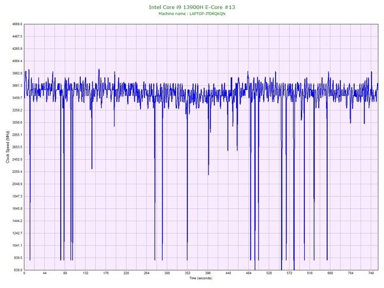Click the y-axis value 1242.7
Image resolution: width=384 pixels, height=288 pixels.
17,233
